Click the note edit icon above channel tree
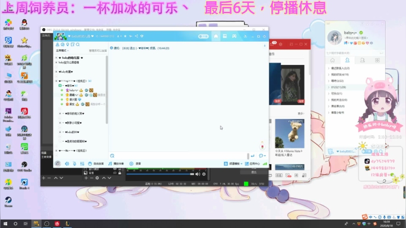This screenshot has height=228, width=406. click(x=73, y=45)
